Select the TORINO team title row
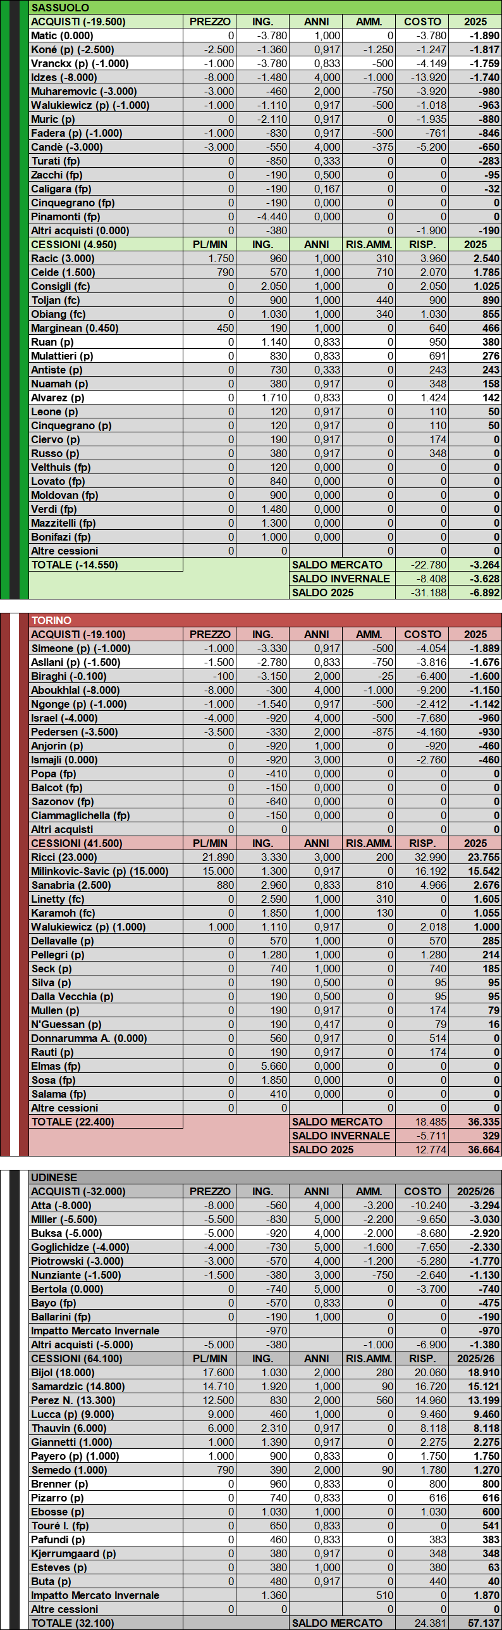Screen dimensions: 502x1630 point(51,620)
